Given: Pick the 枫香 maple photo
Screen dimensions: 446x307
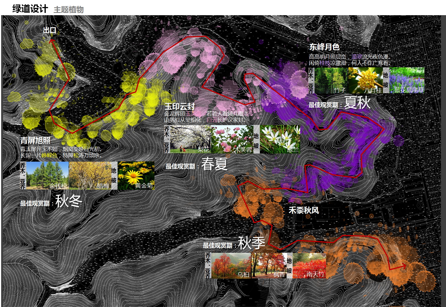Looking at the screenshot, I should [269, 265].
